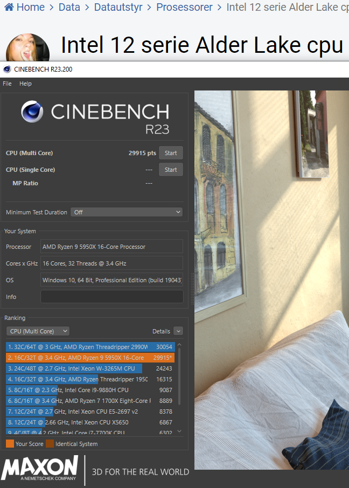This screenshot has height=488, width=349.
Task: Click the 30054 score value
Action: (x=164, y=347)
